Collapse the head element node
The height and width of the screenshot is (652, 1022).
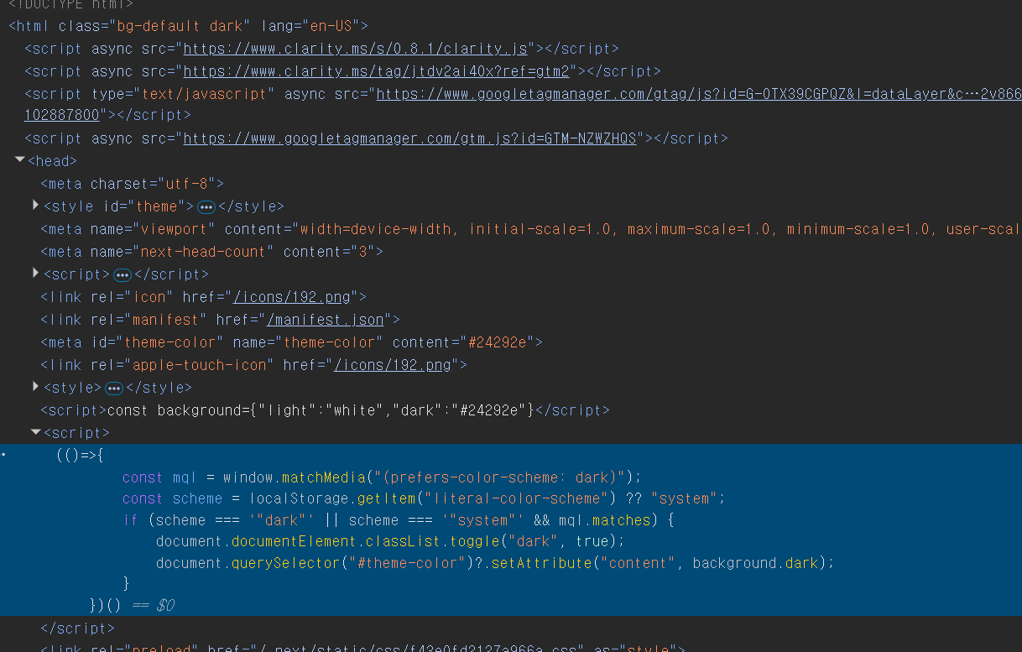coord(19,159)
